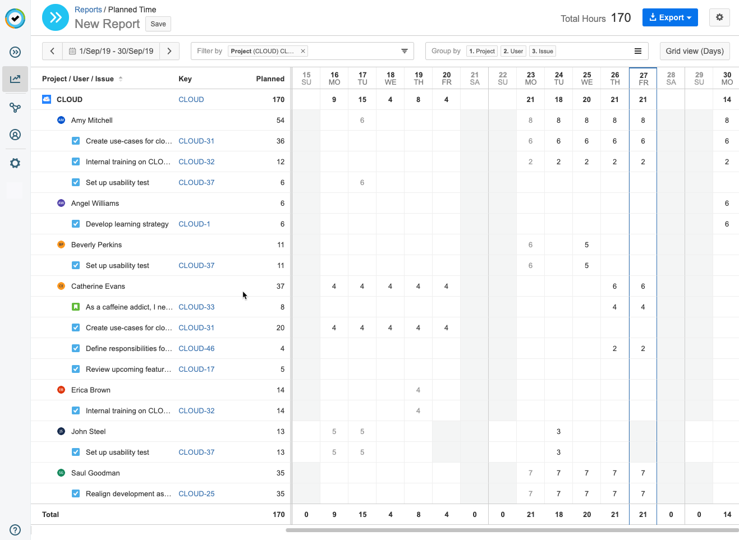Screen dimensions: 739x540
Task: Click the settings cog in left sidebar
Action: (15, 163)
